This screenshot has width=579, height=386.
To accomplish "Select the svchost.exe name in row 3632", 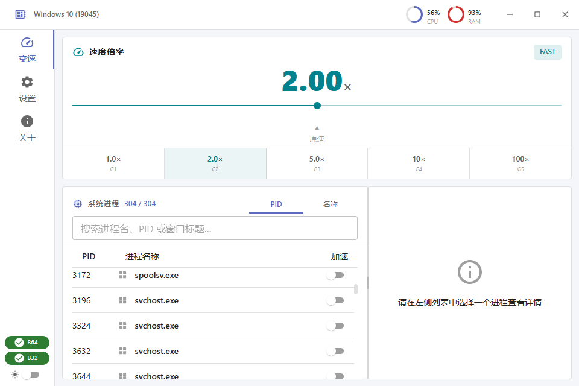I will point(157,351).
